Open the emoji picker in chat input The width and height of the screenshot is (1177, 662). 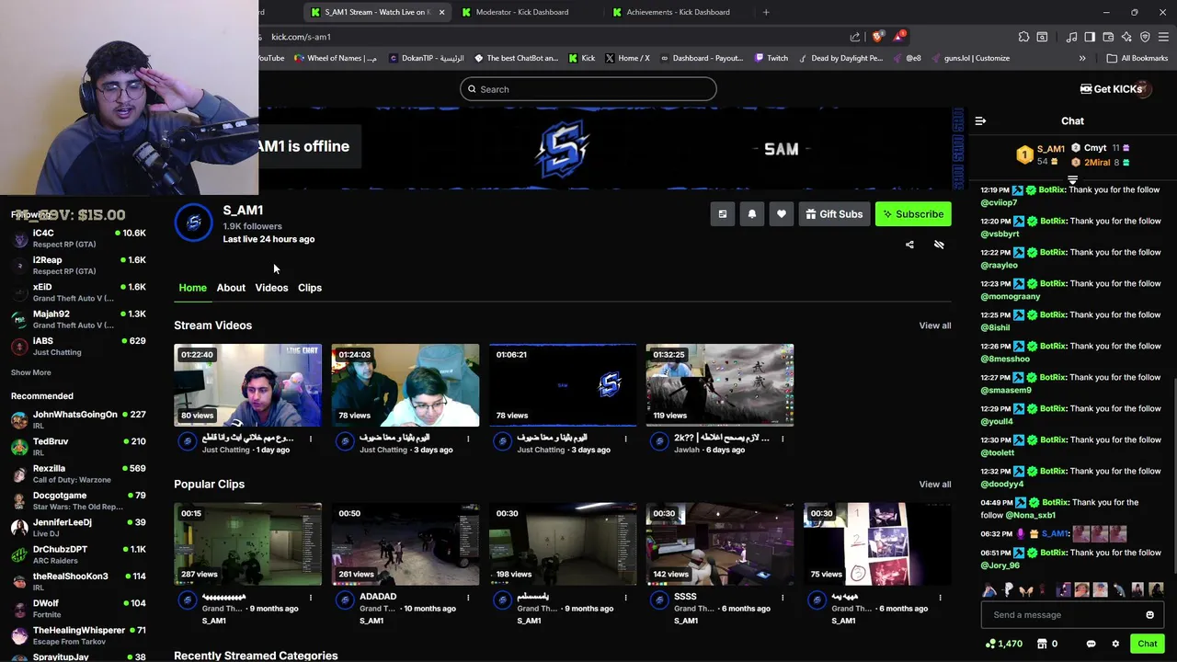coord(1149,615)
